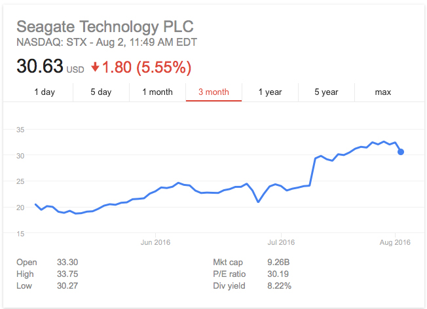427x309 pixels.
Task: Switch to the 1 day tab
Action: (45, 92)
